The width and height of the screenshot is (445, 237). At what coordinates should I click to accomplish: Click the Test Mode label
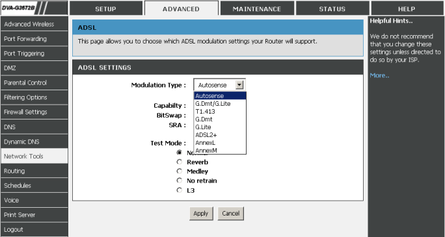[x=168, y=143]
